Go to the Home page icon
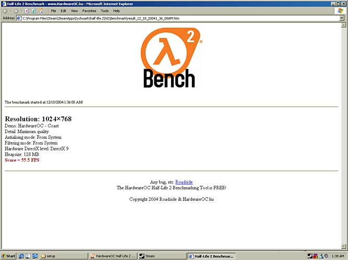Image resolution: width=348 pixels, height=260 pixels. coord(41,11)
